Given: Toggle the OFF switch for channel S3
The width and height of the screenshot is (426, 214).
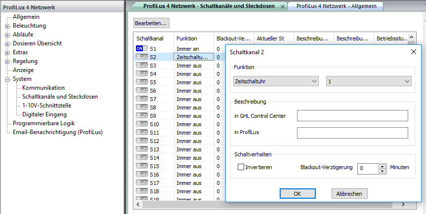Looking at the screenshot, I should (142, 66).
